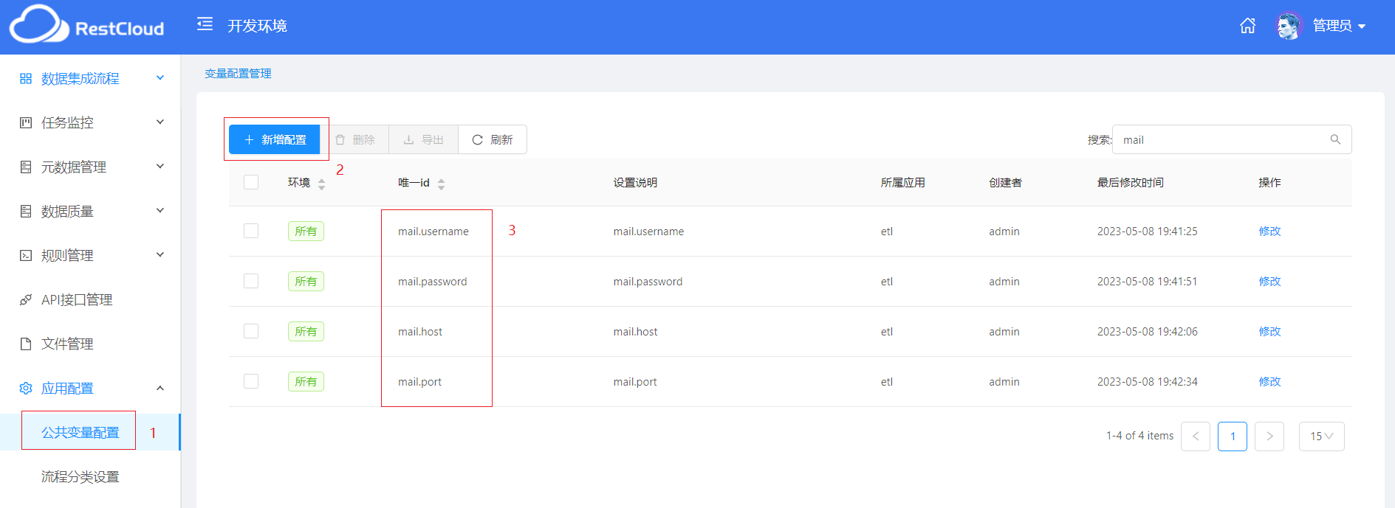Open the 管理员 user dropdown
The width and height of the screenshot is (1395, 508).
(1339, 26)
